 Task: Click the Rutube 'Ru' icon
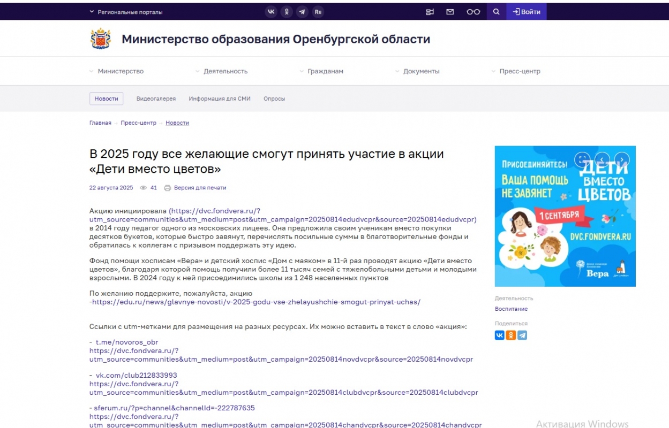pyautogui.click(x=318, y=12)
